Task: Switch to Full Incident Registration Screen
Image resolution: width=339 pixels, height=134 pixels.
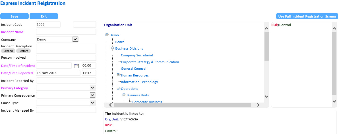Action: tap(307, 16)
